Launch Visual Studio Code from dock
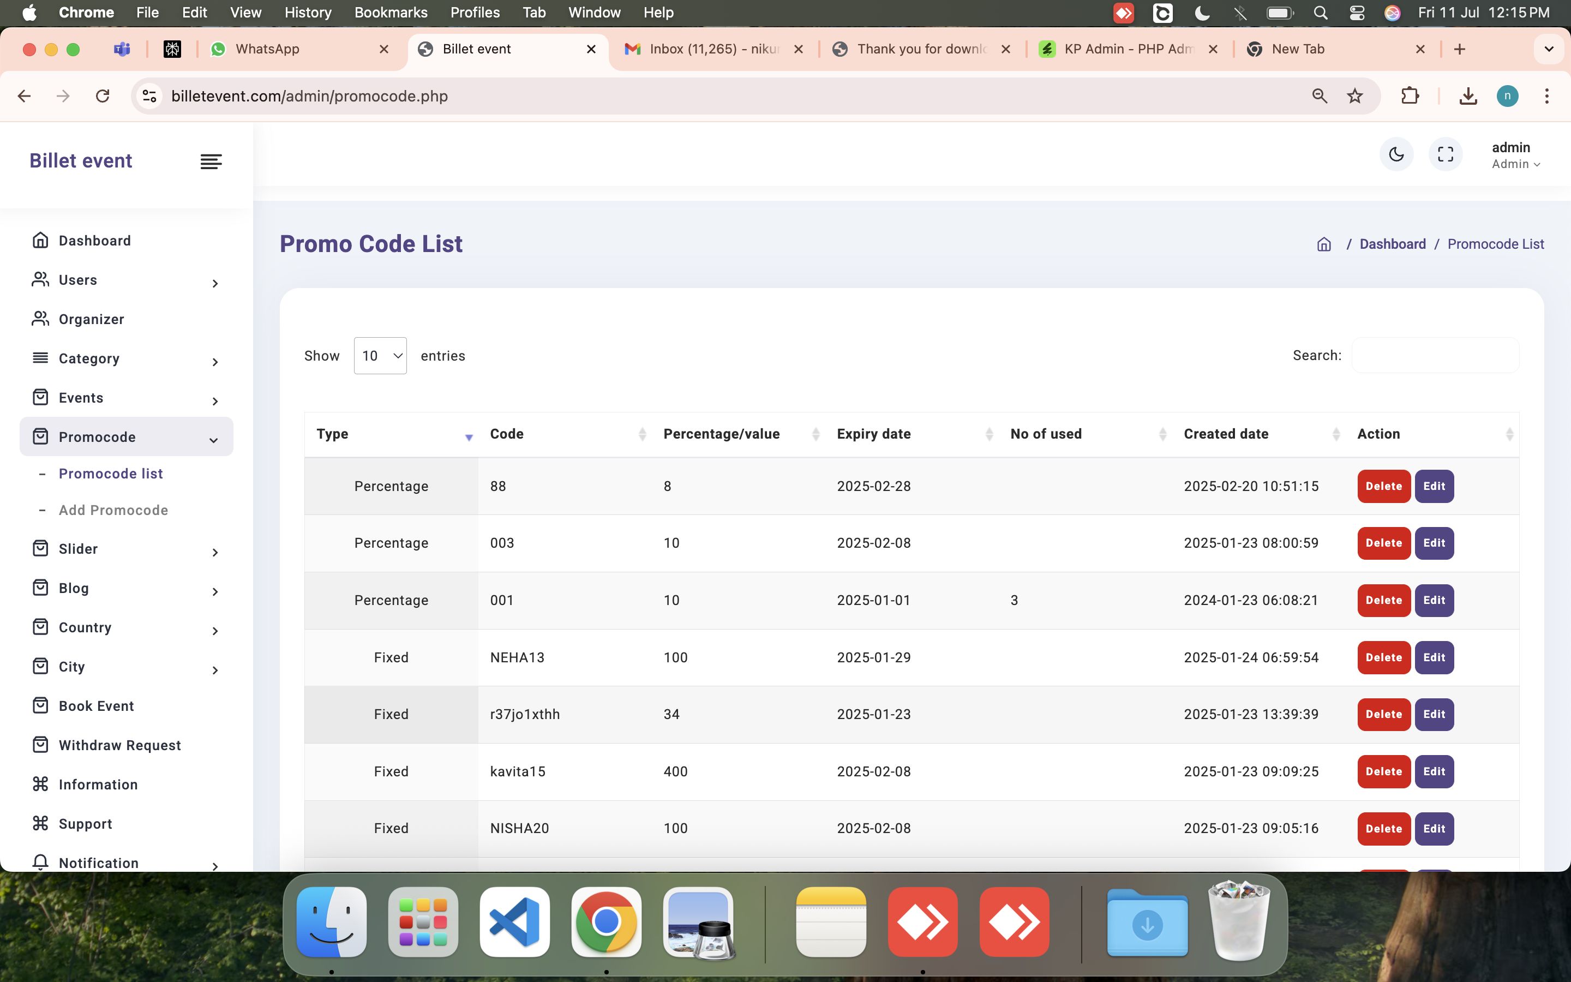Screen dimensions: 1571x982 [514, 921]
